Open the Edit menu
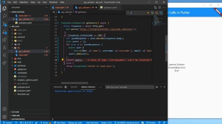The width and height of the screenshot is (222, 124). coord(15,2)
